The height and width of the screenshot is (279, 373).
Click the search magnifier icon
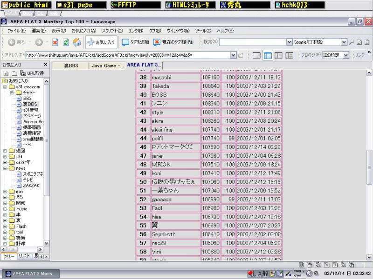pos(352,42)
